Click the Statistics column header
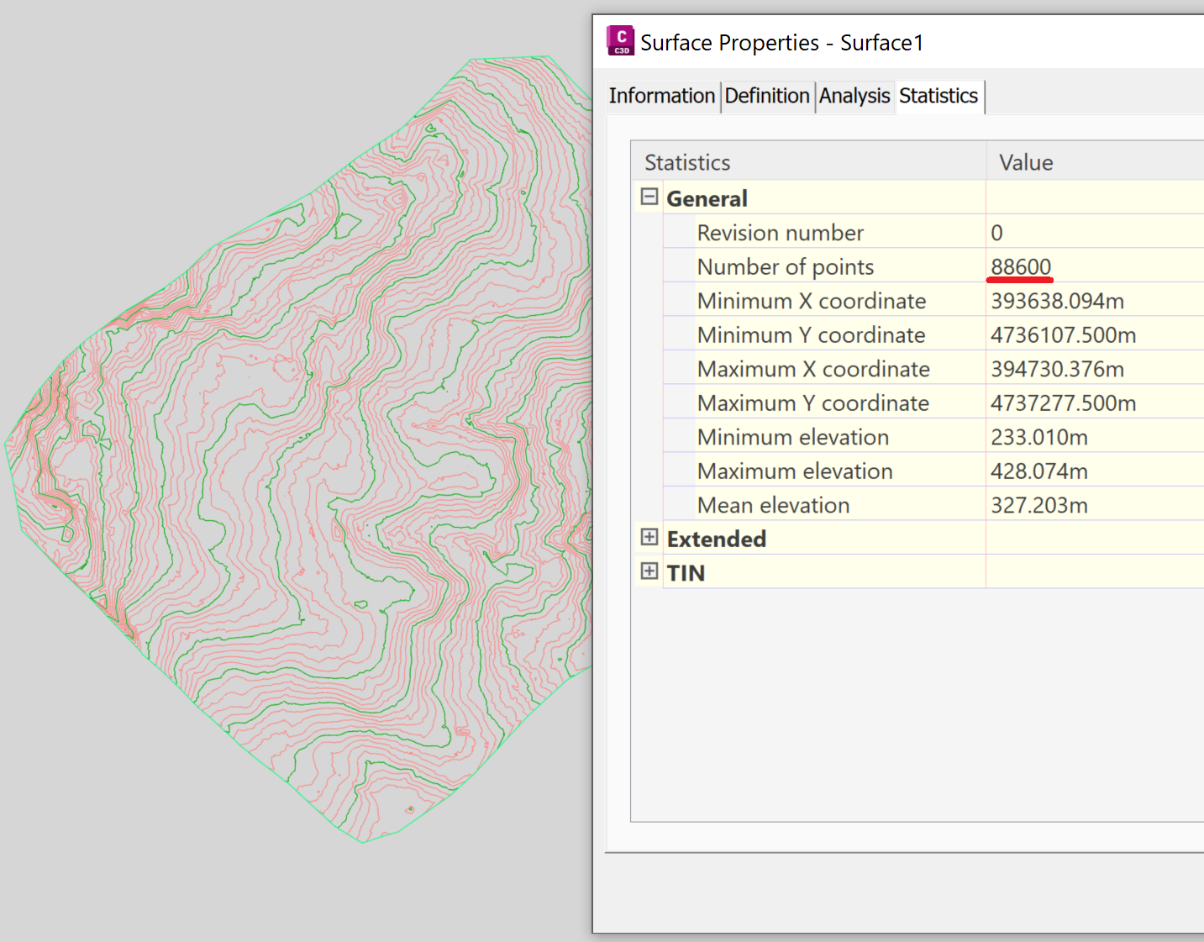Image resolution: width=1204 pixels, height=942 pixels. pos(686,161)
